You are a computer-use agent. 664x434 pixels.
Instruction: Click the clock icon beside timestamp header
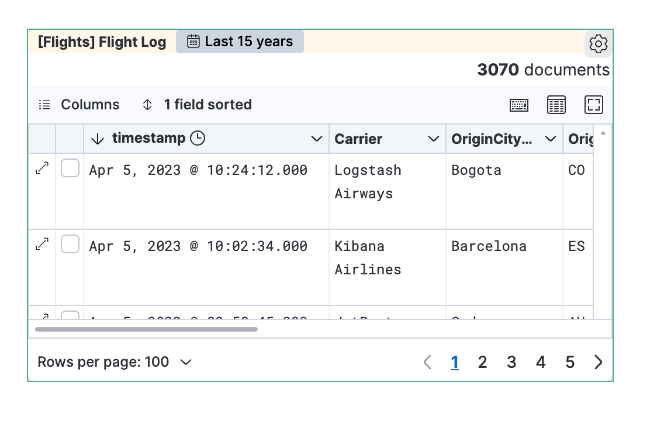(198, 138)
